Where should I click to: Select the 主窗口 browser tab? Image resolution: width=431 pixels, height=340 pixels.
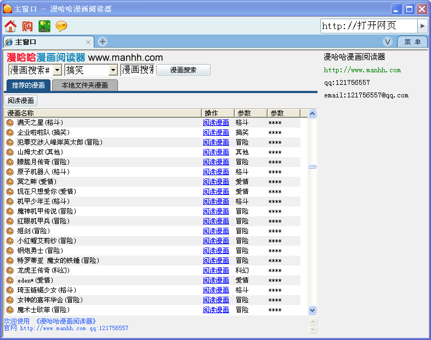tap(48, 42)
